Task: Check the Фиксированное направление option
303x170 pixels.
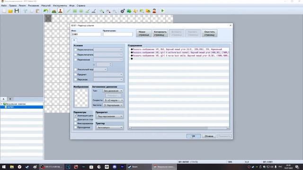Action: pyautogui.click(x=76, y=123)
